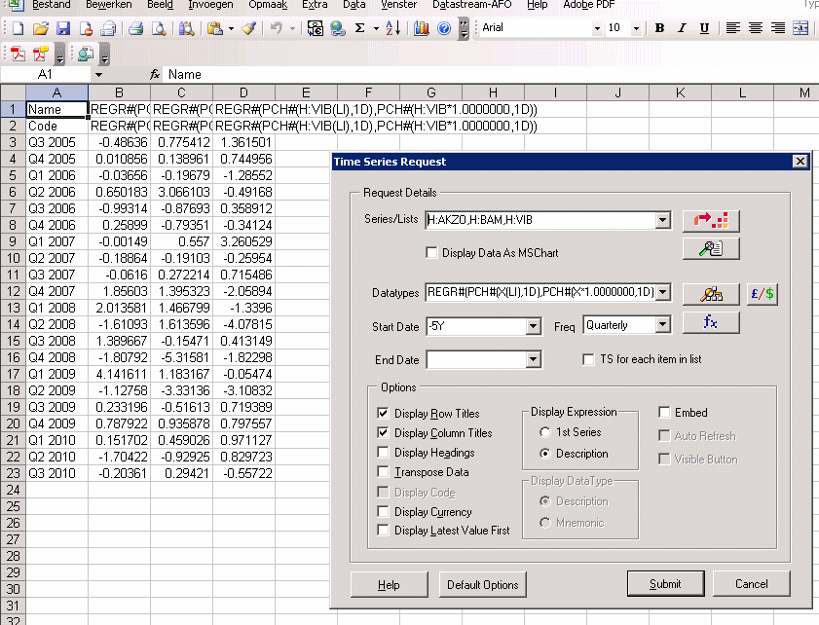Check TS for each item in list
This screenshot has width=819, height=625.
(588, 359)
